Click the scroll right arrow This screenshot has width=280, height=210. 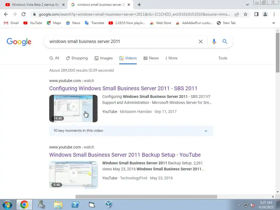[x=273, y=197]
